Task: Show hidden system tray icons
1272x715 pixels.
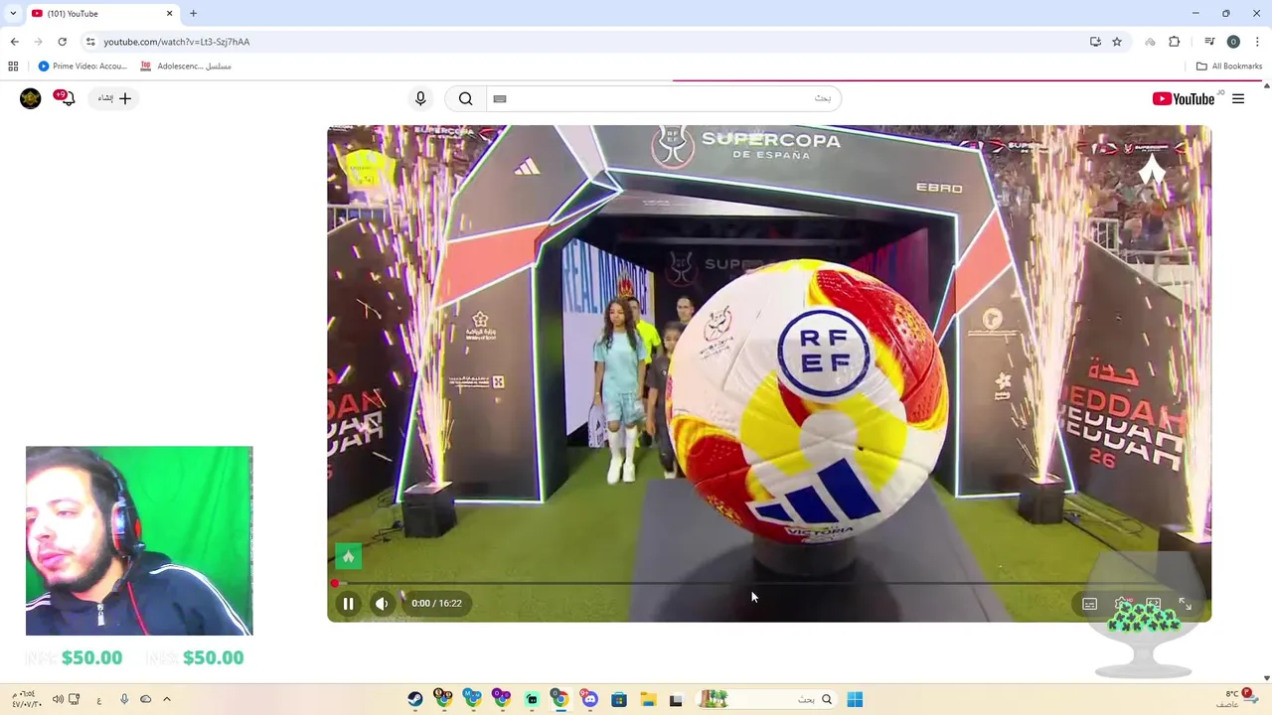Action: (x=167, y=699)
